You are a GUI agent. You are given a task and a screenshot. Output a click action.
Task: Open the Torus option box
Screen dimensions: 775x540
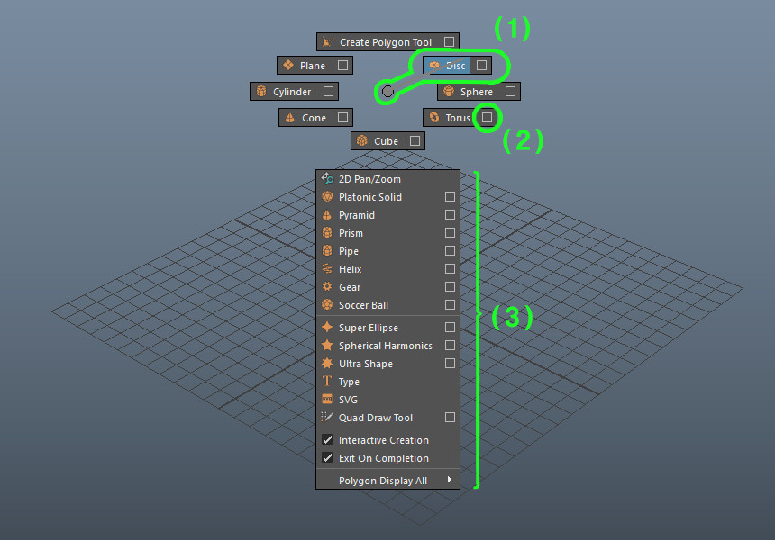click(487, 118)
